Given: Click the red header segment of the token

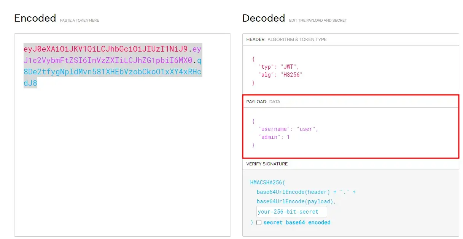Looking at the screenshot, I should click(106, 49).
